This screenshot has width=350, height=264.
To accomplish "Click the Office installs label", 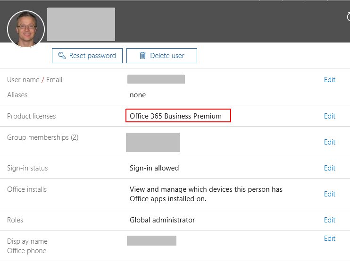I will 27,189.
